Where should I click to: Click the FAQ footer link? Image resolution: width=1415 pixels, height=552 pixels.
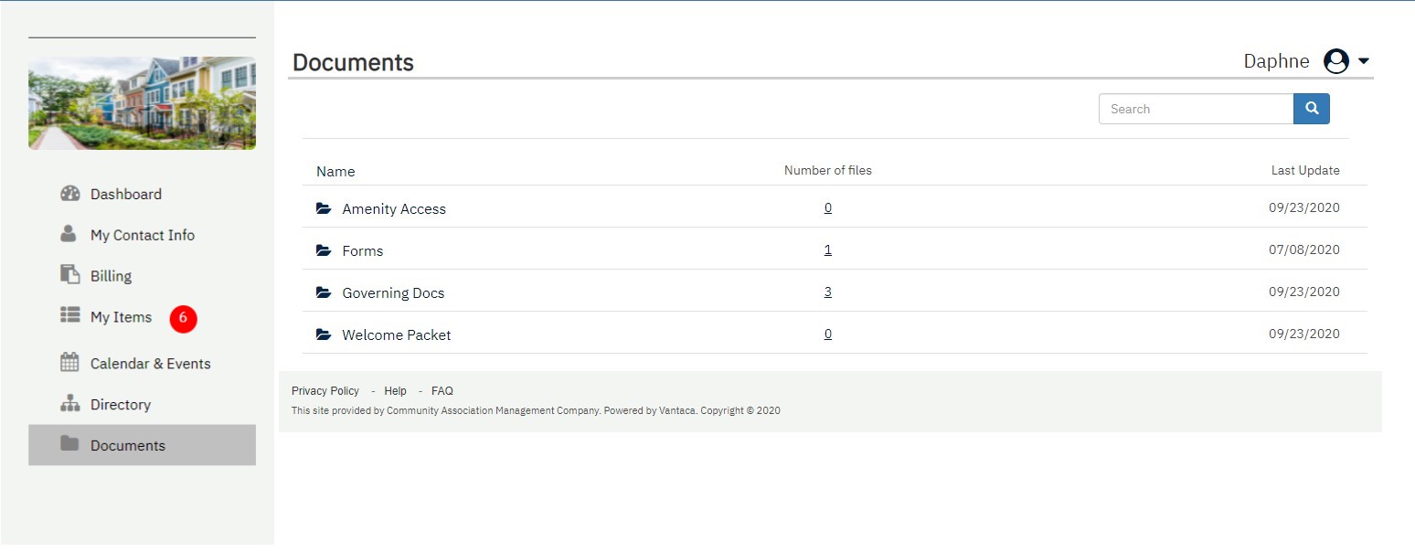[x=442, y=391]
